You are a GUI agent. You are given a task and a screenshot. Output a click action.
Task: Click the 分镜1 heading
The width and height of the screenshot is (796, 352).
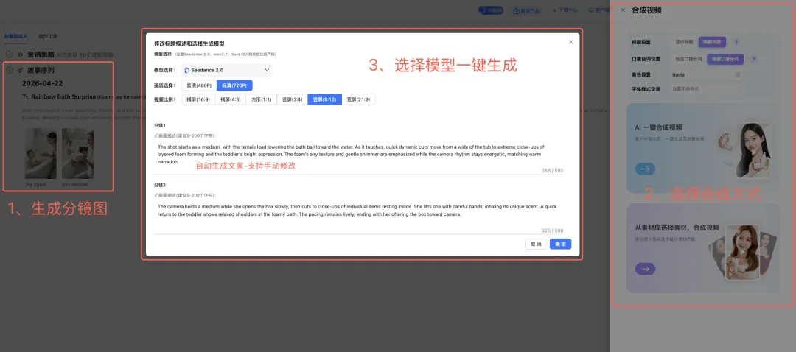(x=160, y=125)
